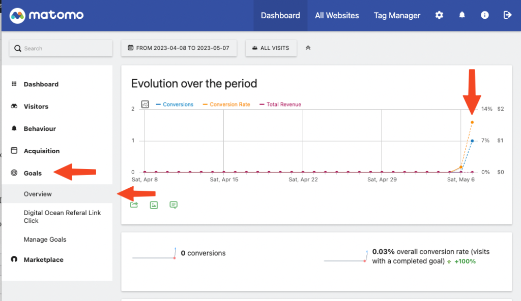Open Manage Goals link
Viewport: 521px width, 301px height.
tap(45, 240)
